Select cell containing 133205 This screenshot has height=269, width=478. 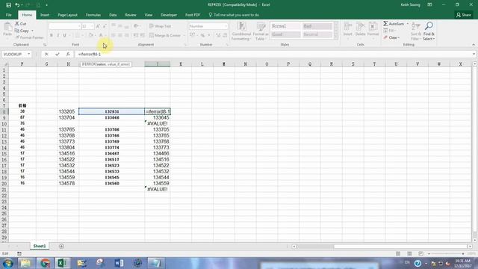coord(68,111)
